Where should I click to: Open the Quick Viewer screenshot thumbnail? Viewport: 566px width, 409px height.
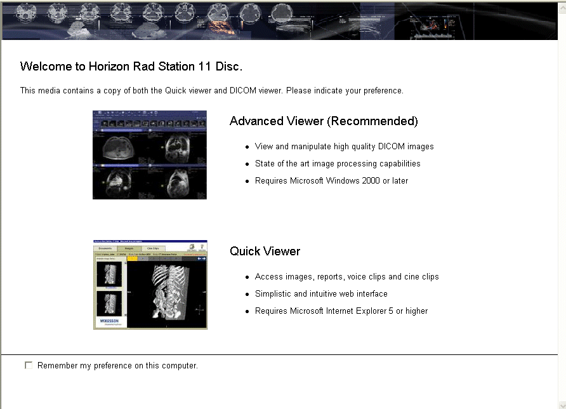coord(150,285)
